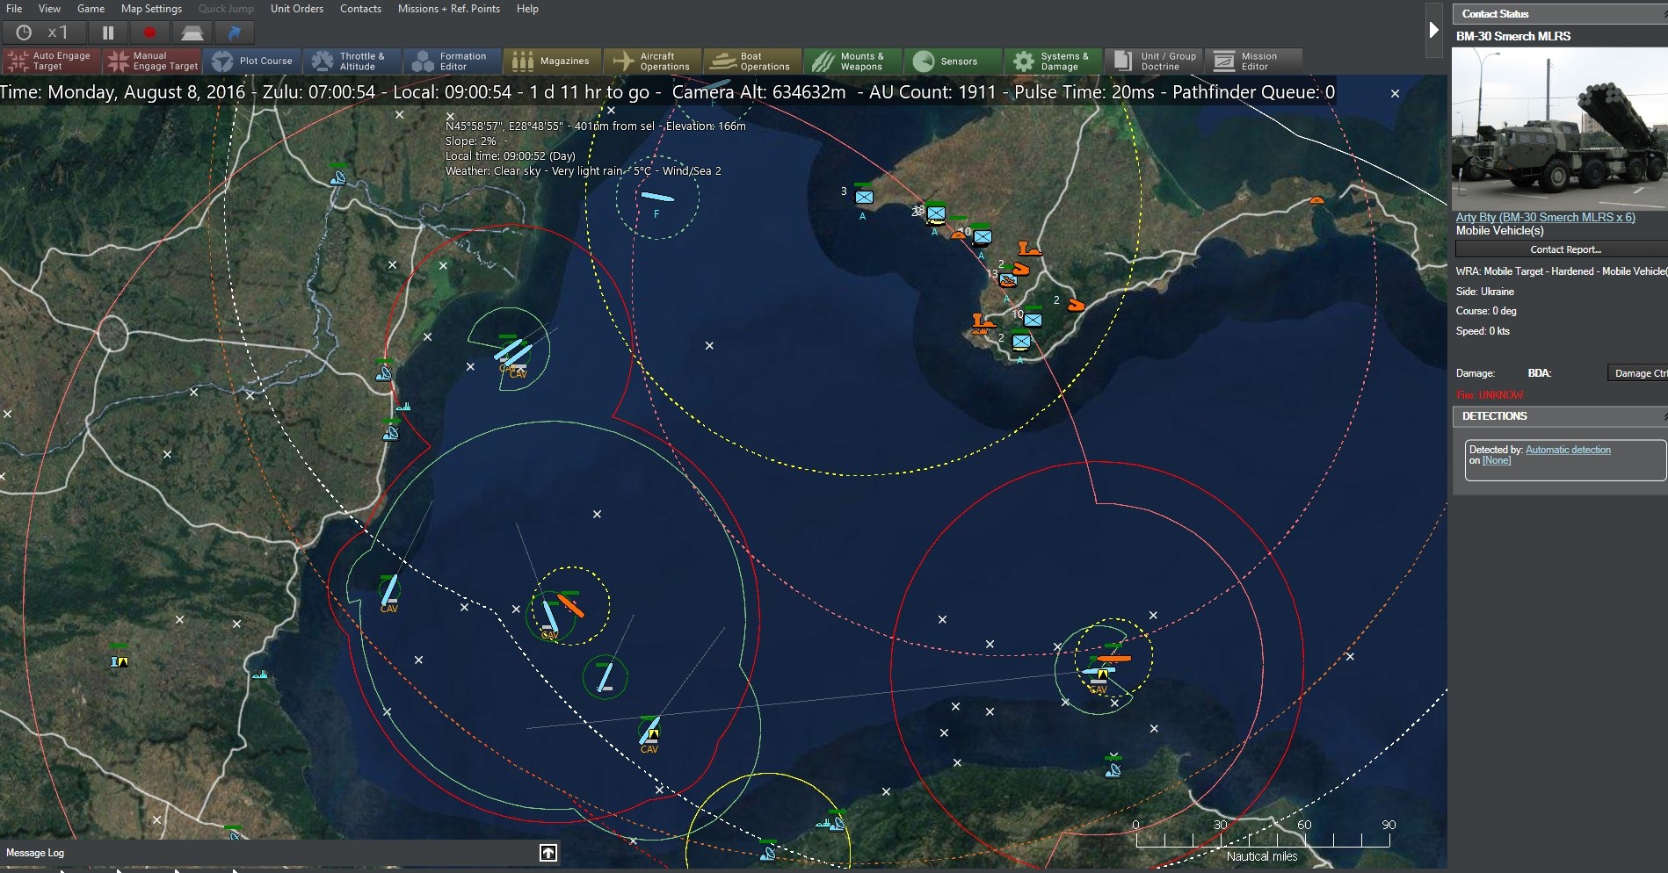Click the layered map view toolbar icon
The image size is (1668, 873).
click(192, 32)
